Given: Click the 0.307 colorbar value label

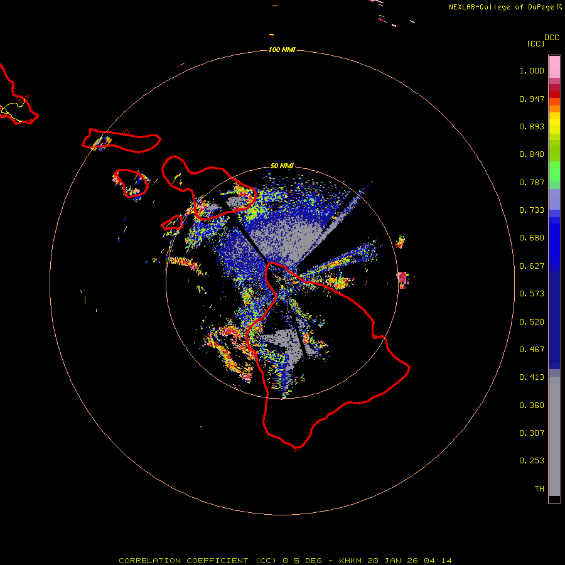Looking at the screenshot, I should point(532,433).
